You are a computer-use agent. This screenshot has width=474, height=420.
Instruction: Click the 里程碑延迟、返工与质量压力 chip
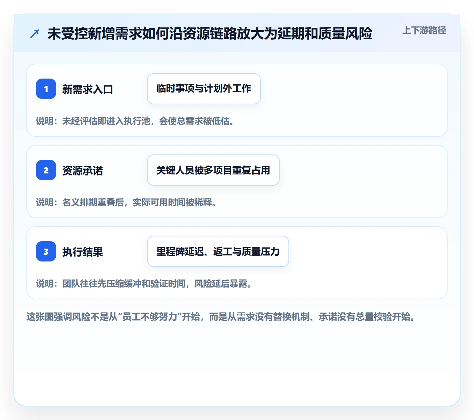[x=218, y=251]
